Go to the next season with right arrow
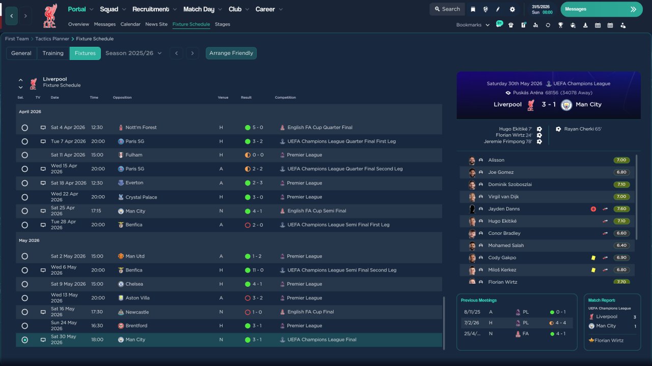This screenshot has width=652, height=366. click(x=192, y=53)
